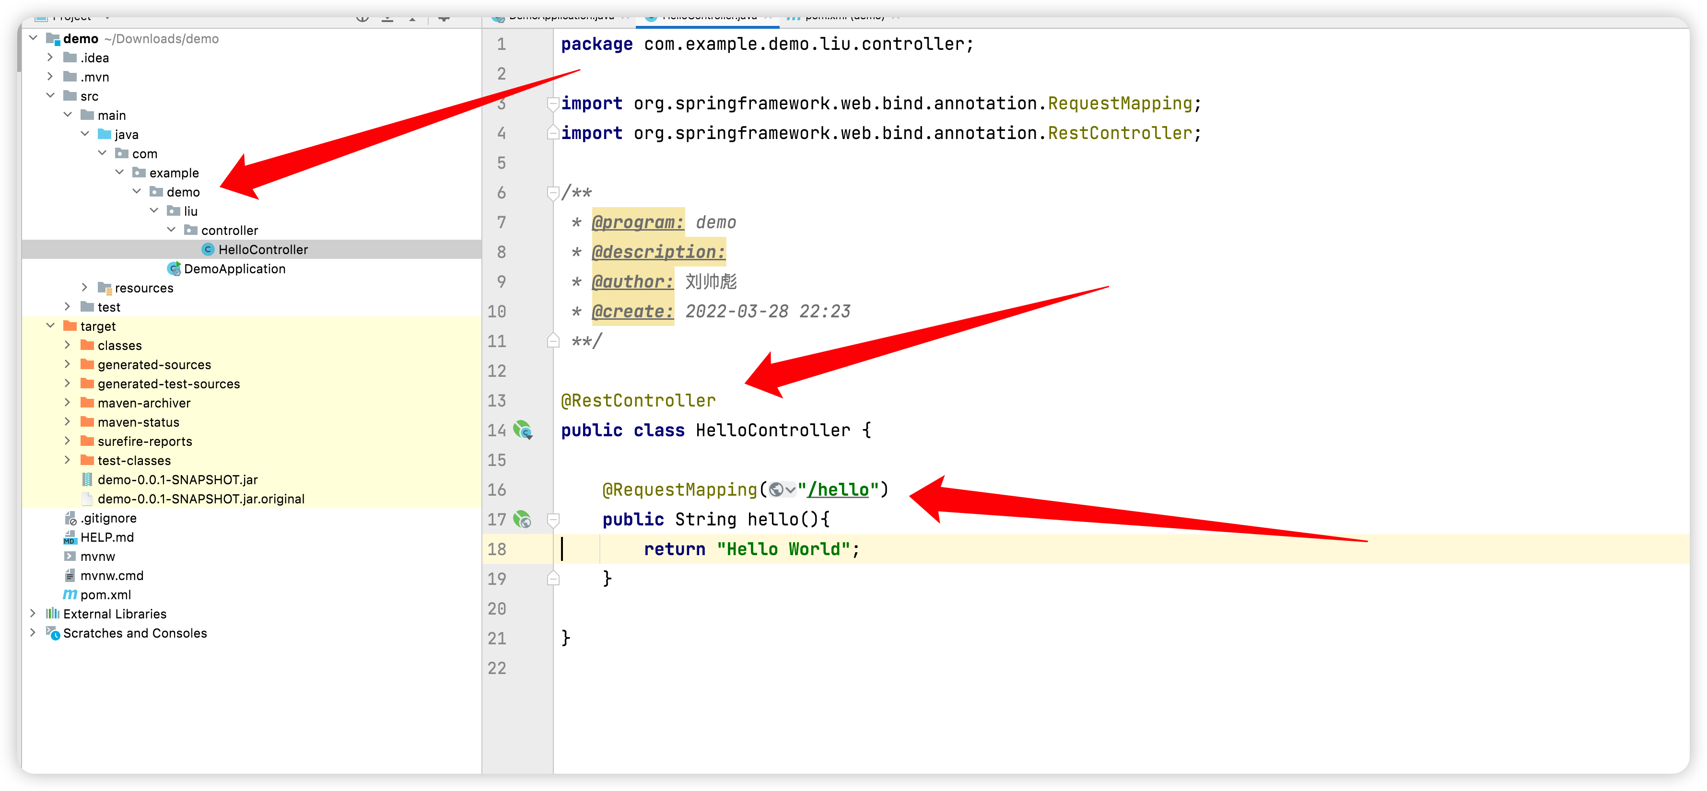
Task: Click the Spring bean gutter icon on line 14
Action: (x=523, y=430)
